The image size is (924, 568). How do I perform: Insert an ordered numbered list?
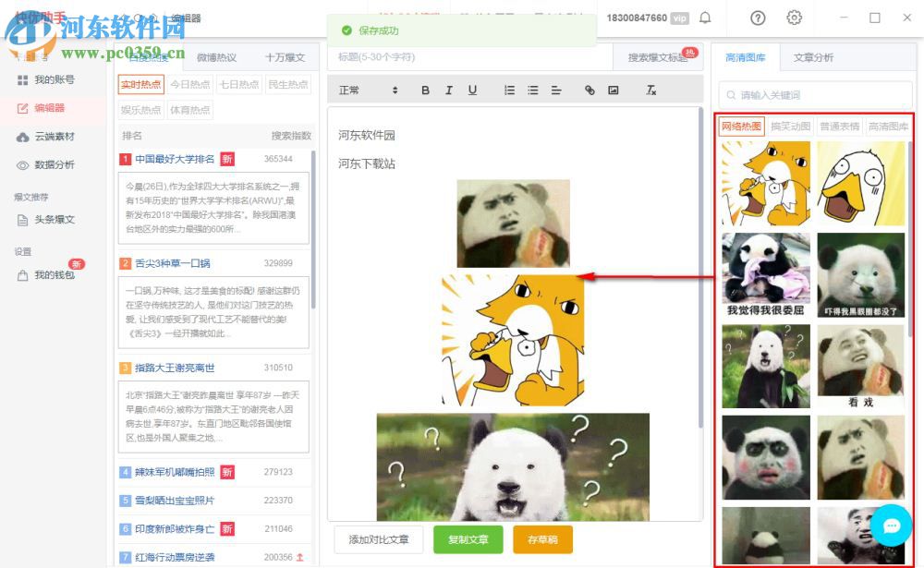(509, 91)
